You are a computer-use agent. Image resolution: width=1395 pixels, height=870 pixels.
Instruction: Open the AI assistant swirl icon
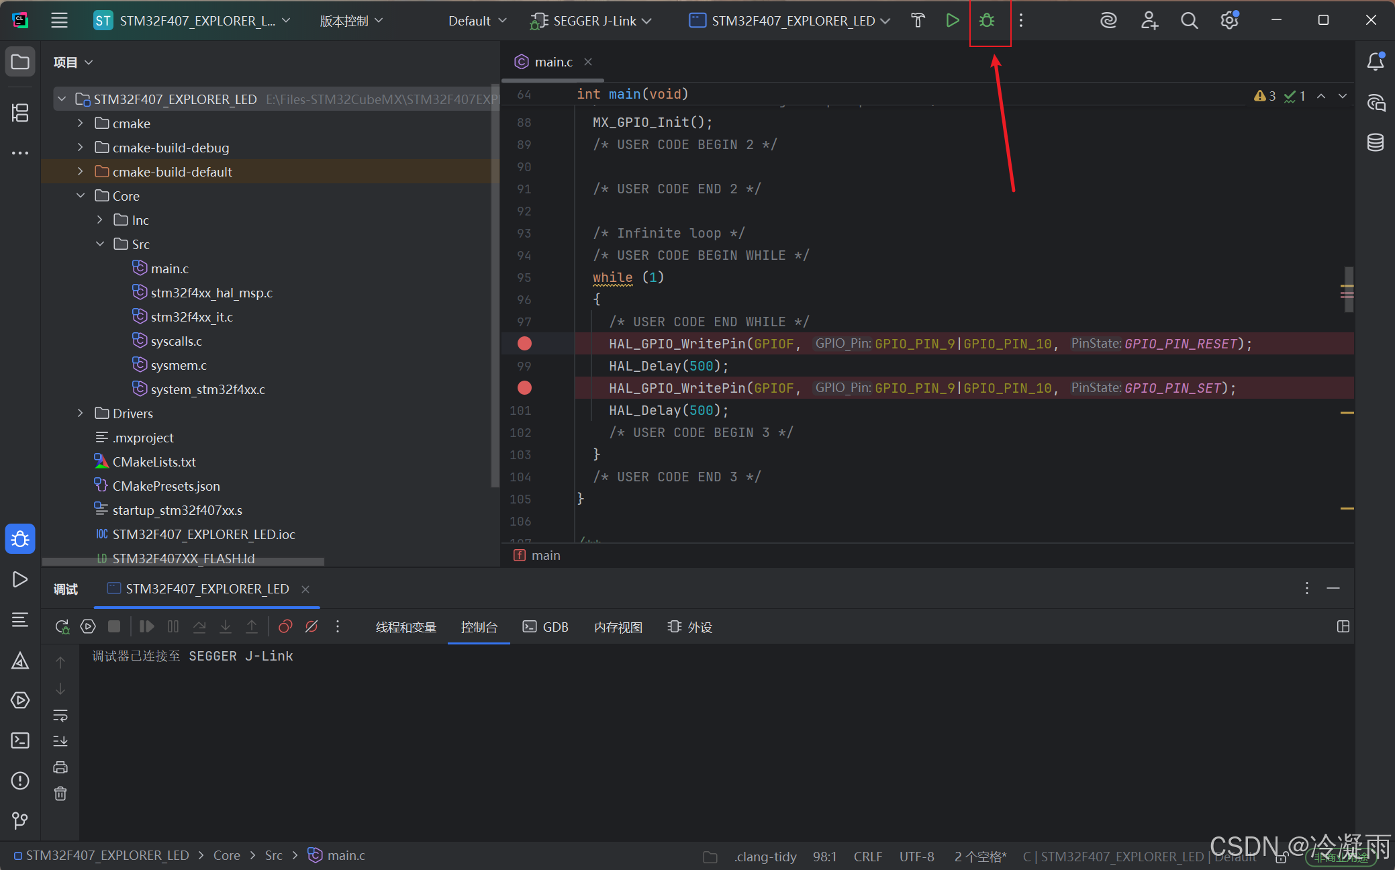(1108, 20)
